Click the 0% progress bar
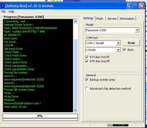 40,116
